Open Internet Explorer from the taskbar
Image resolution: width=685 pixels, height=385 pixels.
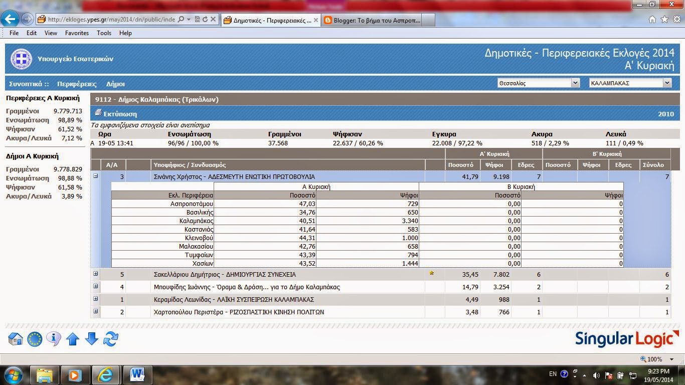105,374
